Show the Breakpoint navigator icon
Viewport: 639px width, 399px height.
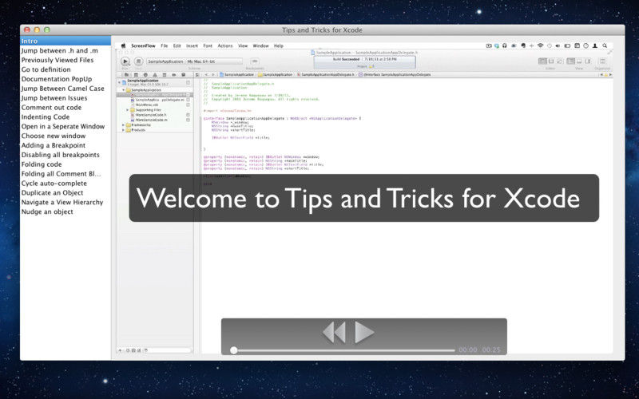174,75
